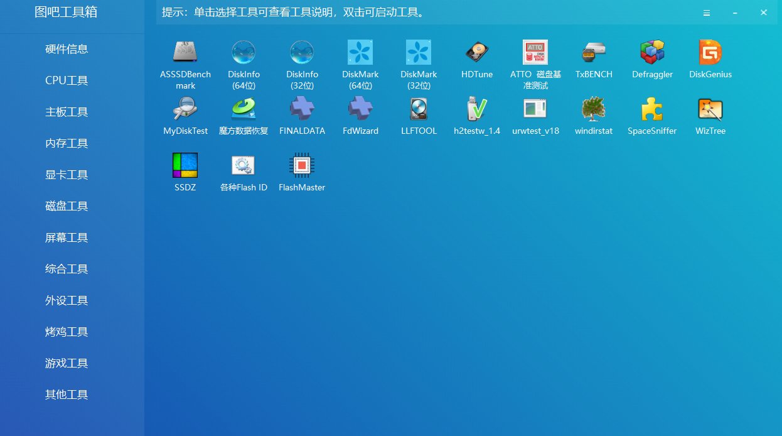782x436 pixels.
Task: Switch to the 综合工具 category
Action: click(x=67, y=269)
